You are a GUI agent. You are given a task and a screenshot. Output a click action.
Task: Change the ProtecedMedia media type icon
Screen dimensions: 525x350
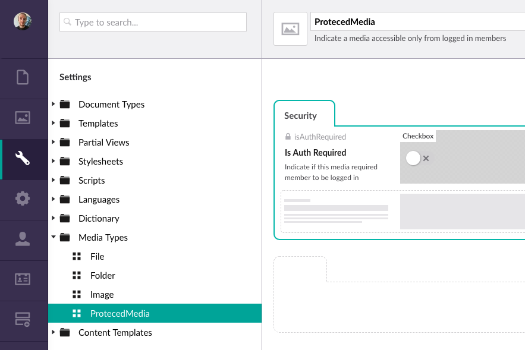(290, 29)
